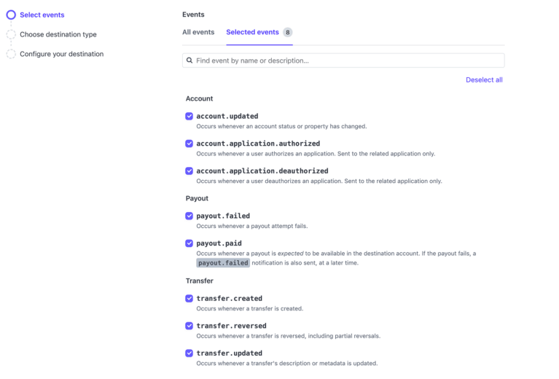Viewport: 559px width, 379px height.
Task: Go to Choose destination type step
Action: tap(58, 34)
